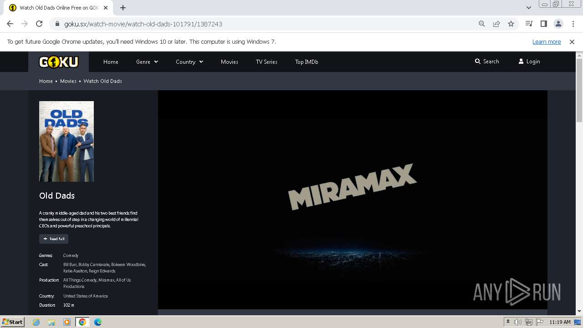Show hidden system tray icons
The height and width of the screenshot is (328, 583).
[508, 322]
